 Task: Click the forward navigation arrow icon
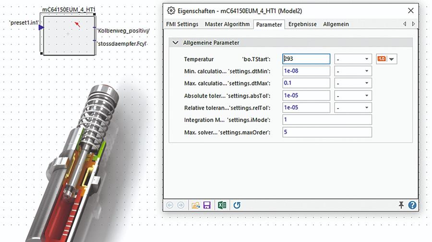coord(180,205)
